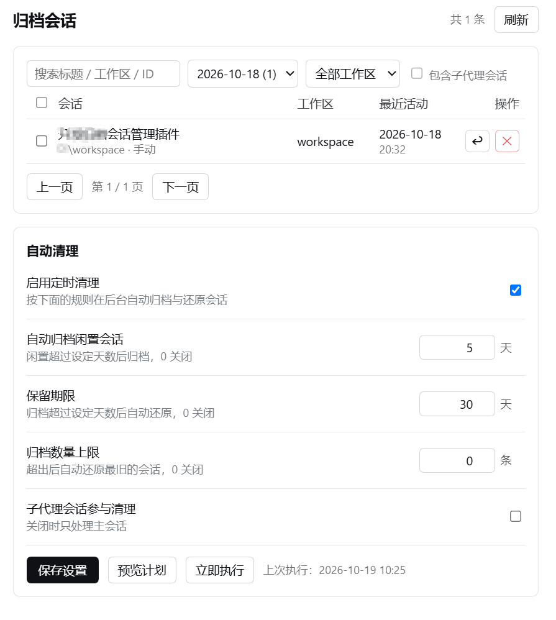This screenshot has width=556, height=620.
Task: Click the 保留期限 days input showing 30
Action: (457, 404)
